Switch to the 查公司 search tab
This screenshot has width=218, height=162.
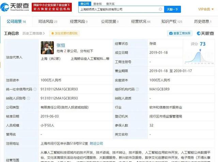(x=85, y=4)
